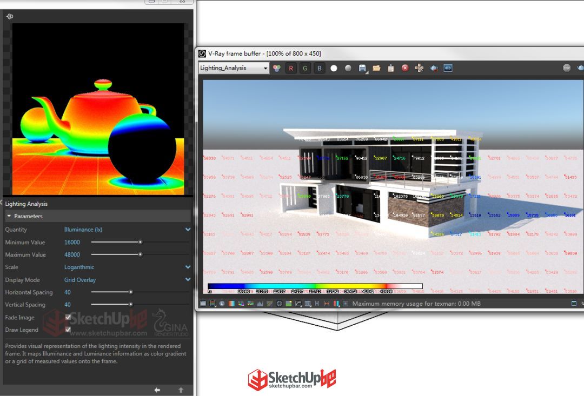Click the H stamp icon
584x396 pixels.
[x=317, y=303]
